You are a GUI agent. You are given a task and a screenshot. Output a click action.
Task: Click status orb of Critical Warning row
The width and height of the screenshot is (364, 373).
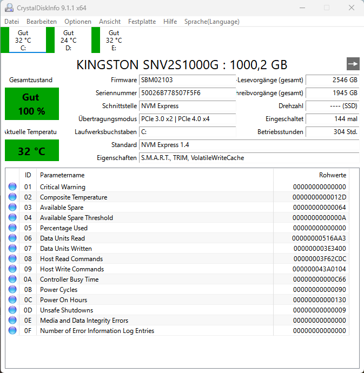pos(12,186)
